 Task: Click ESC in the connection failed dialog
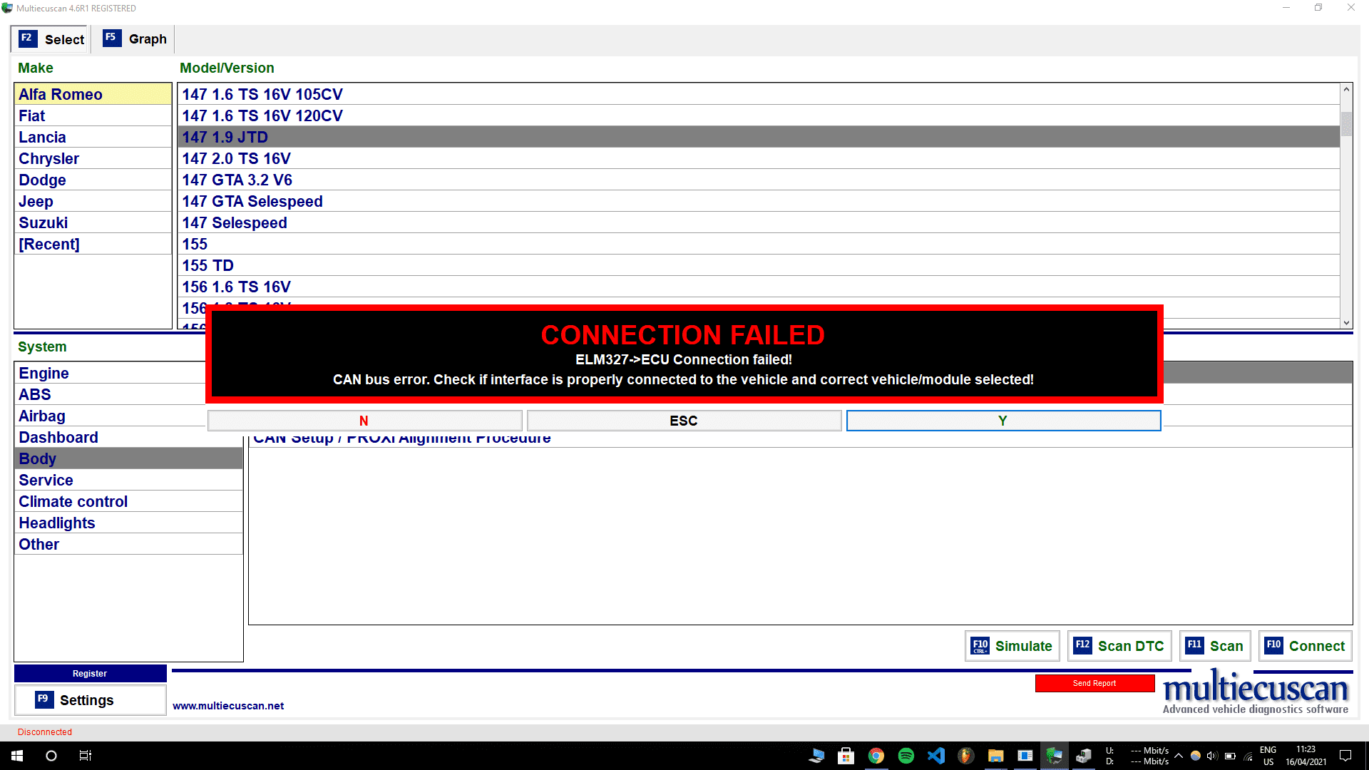point(684,421)
